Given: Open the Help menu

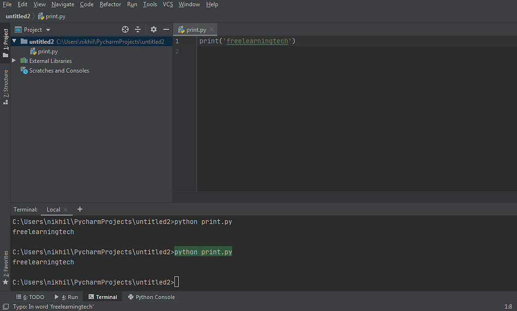Looking at the screenshot, I should (212, 4).
